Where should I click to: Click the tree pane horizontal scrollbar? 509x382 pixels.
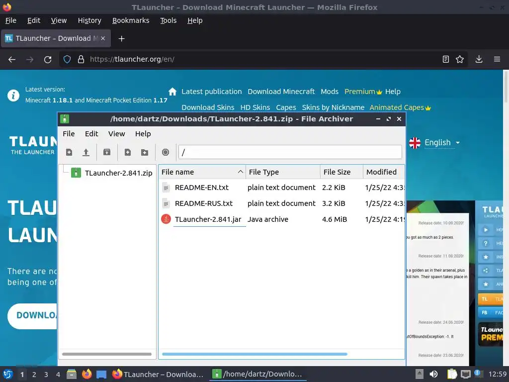click(x=107, y=354)
